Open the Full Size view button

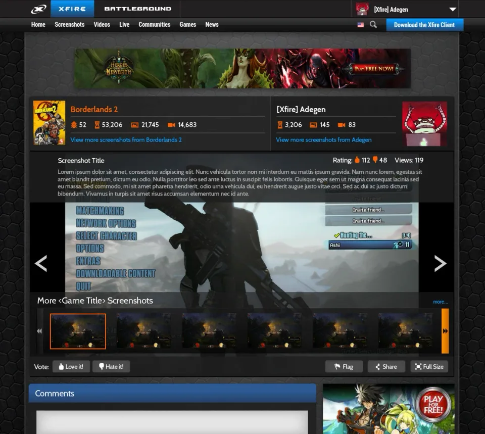click(x=429, y=367)
